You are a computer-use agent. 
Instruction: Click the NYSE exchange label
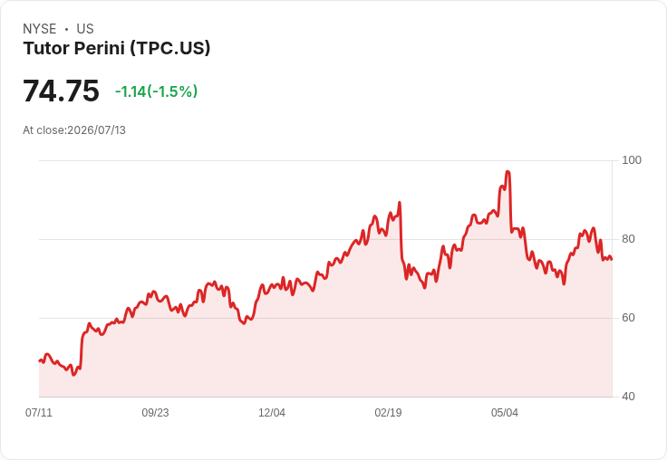[x=40, y=29]
